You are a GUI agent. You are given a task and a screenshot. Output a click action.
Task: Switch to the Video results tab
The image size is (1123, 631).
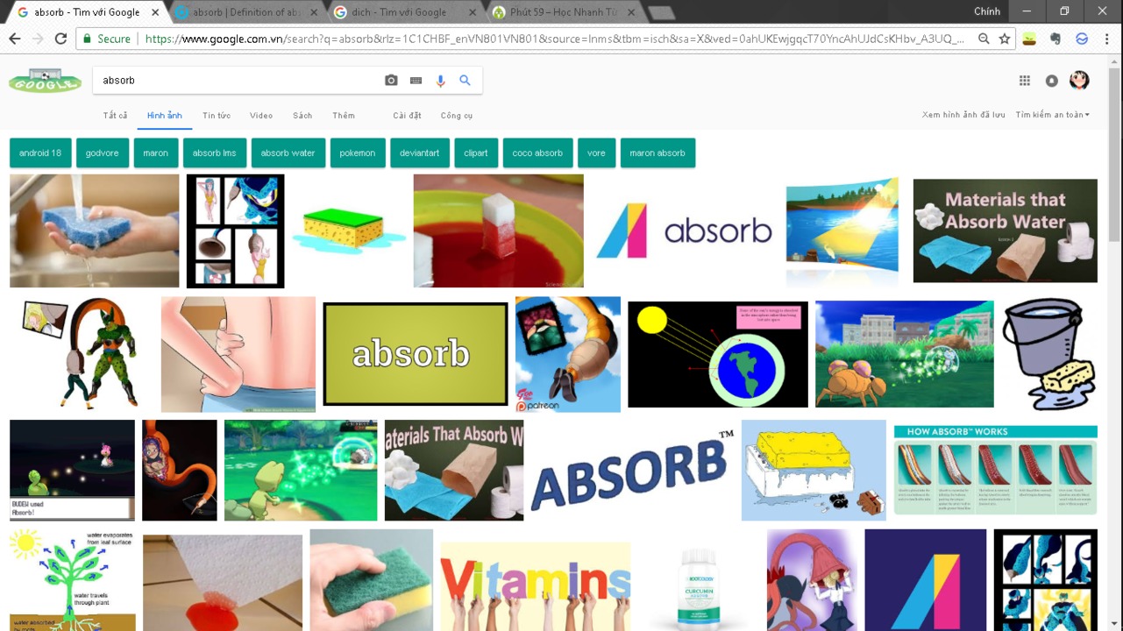(261, 116)
